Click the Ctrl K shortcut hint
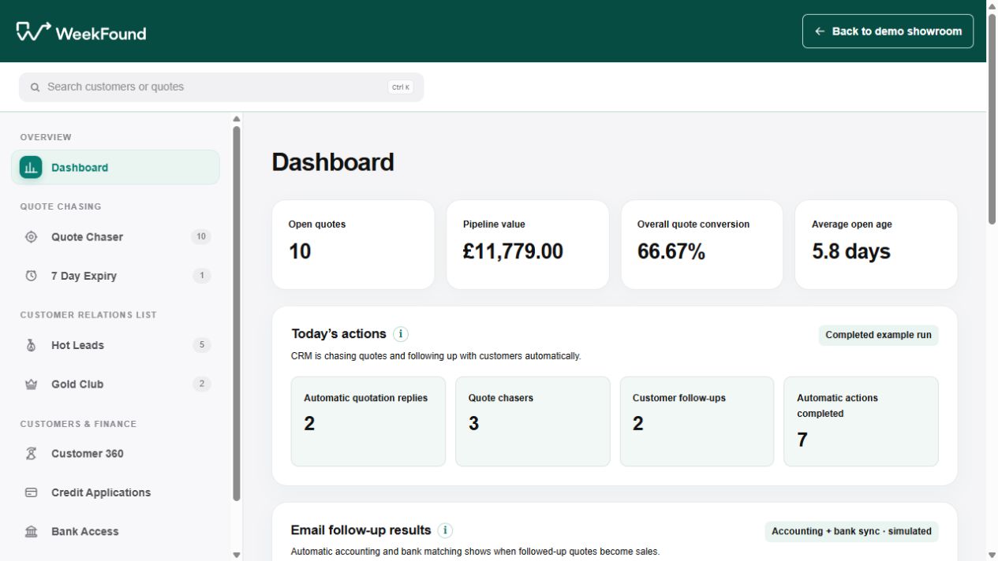998x561 pixels. (x=401, y=87)
